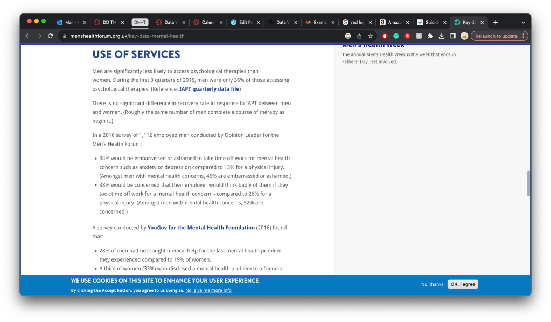Open the Chrome three-dot menu
This screenshot has width=551, height=322.
point(523,36)
